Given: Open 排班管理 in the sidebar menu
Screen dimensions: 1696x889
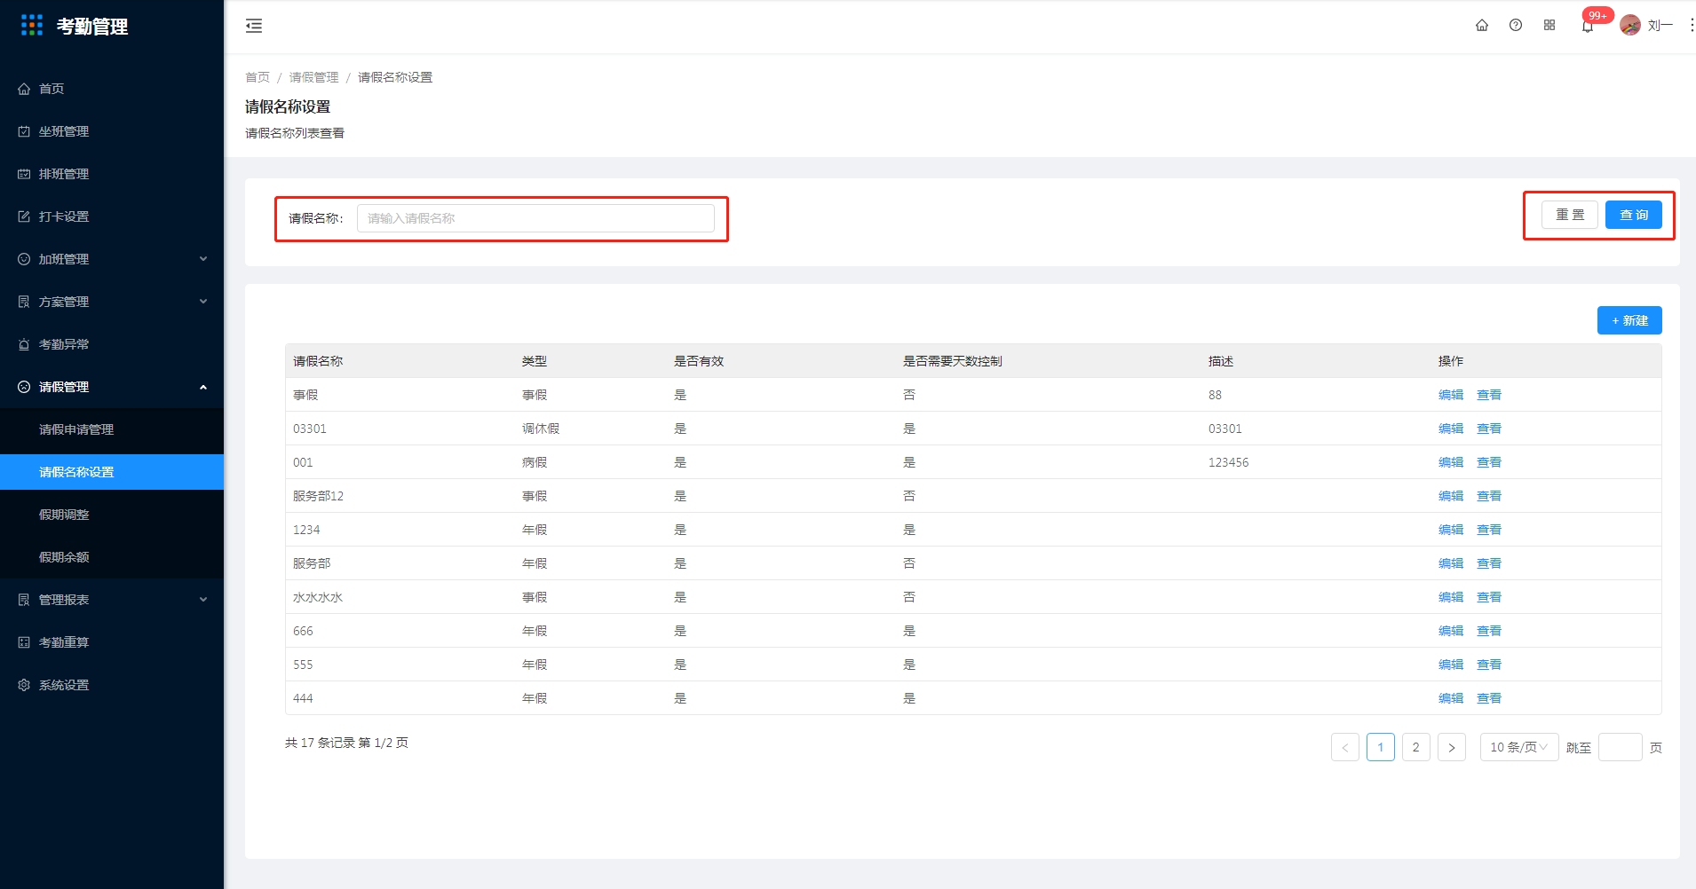Looking at the screenshot, I should point(112,174).
